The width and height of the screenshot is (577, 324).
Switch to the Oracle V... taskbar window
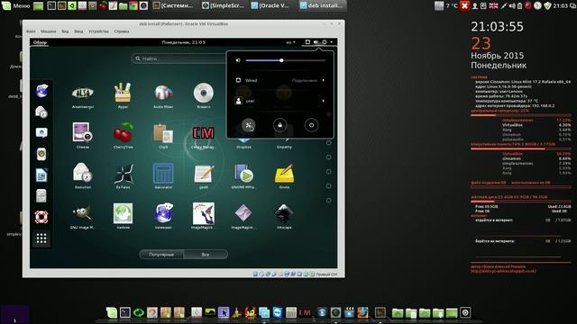pyautogui.click(x=270, y=5)
